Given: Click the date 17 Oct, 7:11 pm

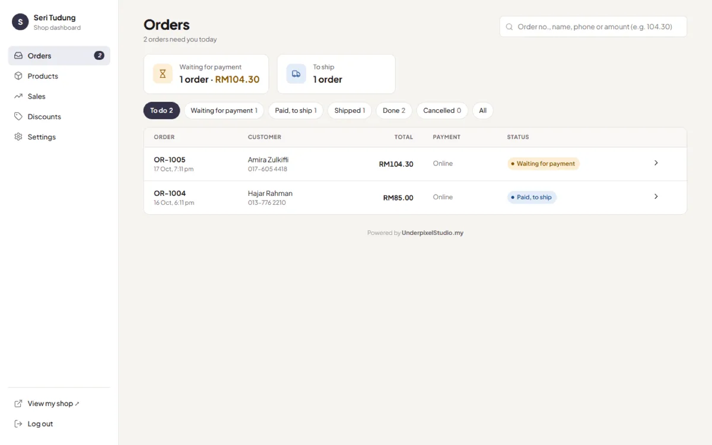Looking at the screenshot, I should point(174,169).
